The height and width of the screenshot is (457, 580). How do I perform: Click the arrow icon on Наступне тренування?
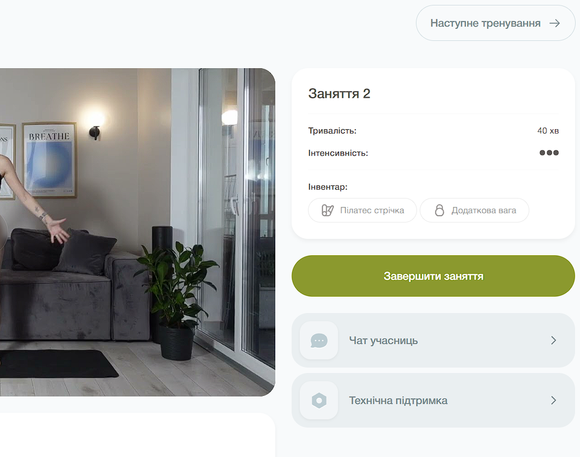click(554, 23)
